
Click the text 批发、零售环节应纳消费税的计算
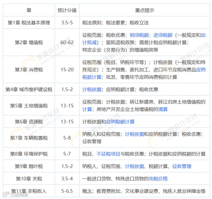(x=142, y=77)
